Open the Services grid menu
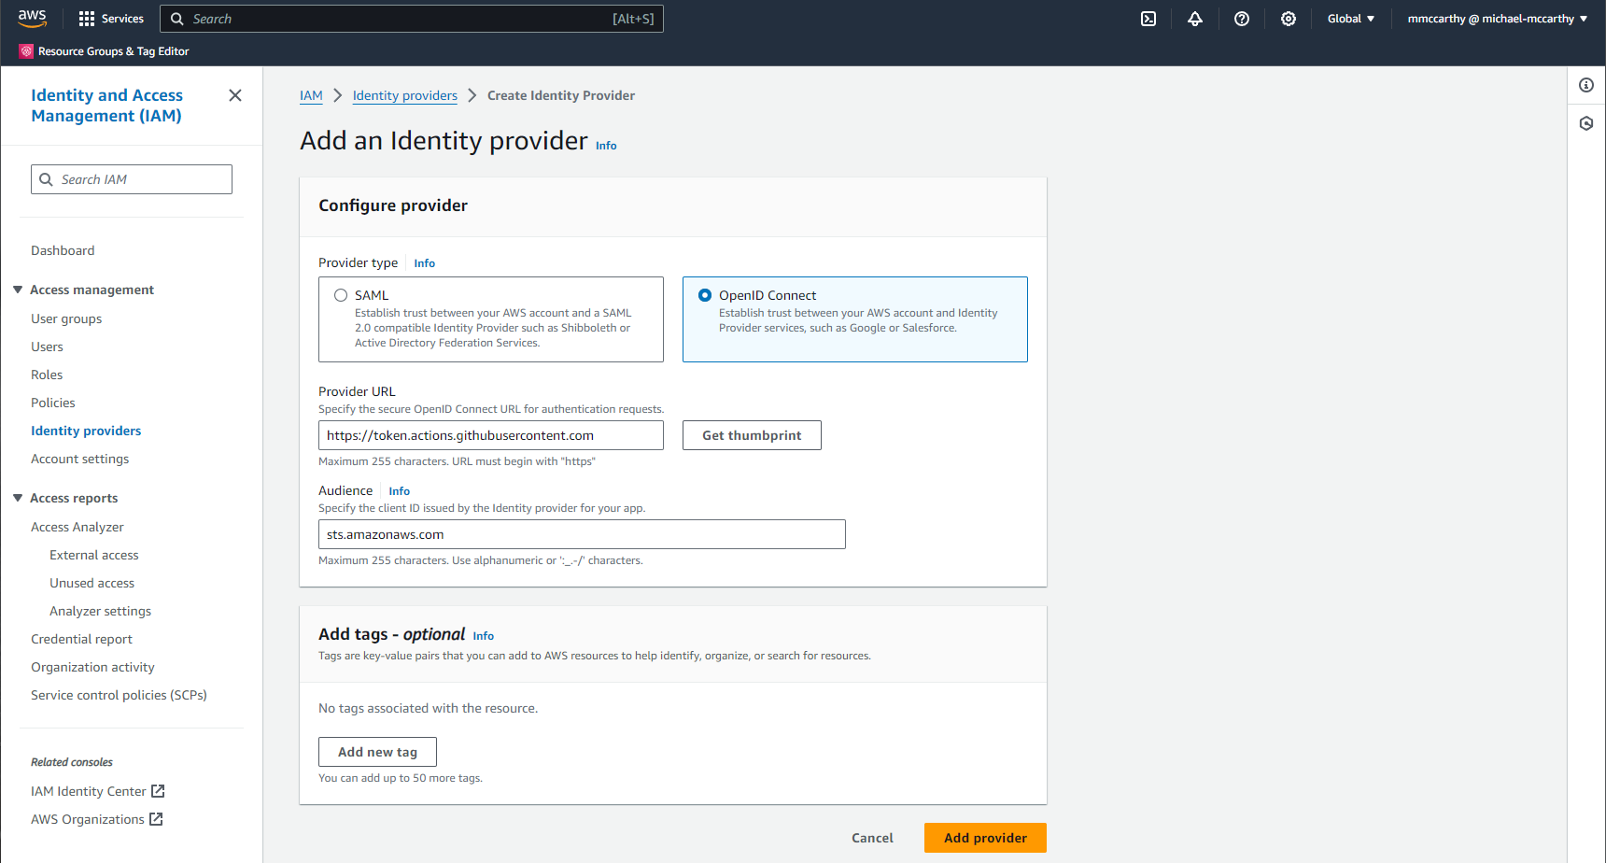 pyautogui.click(x=111, y=19)
